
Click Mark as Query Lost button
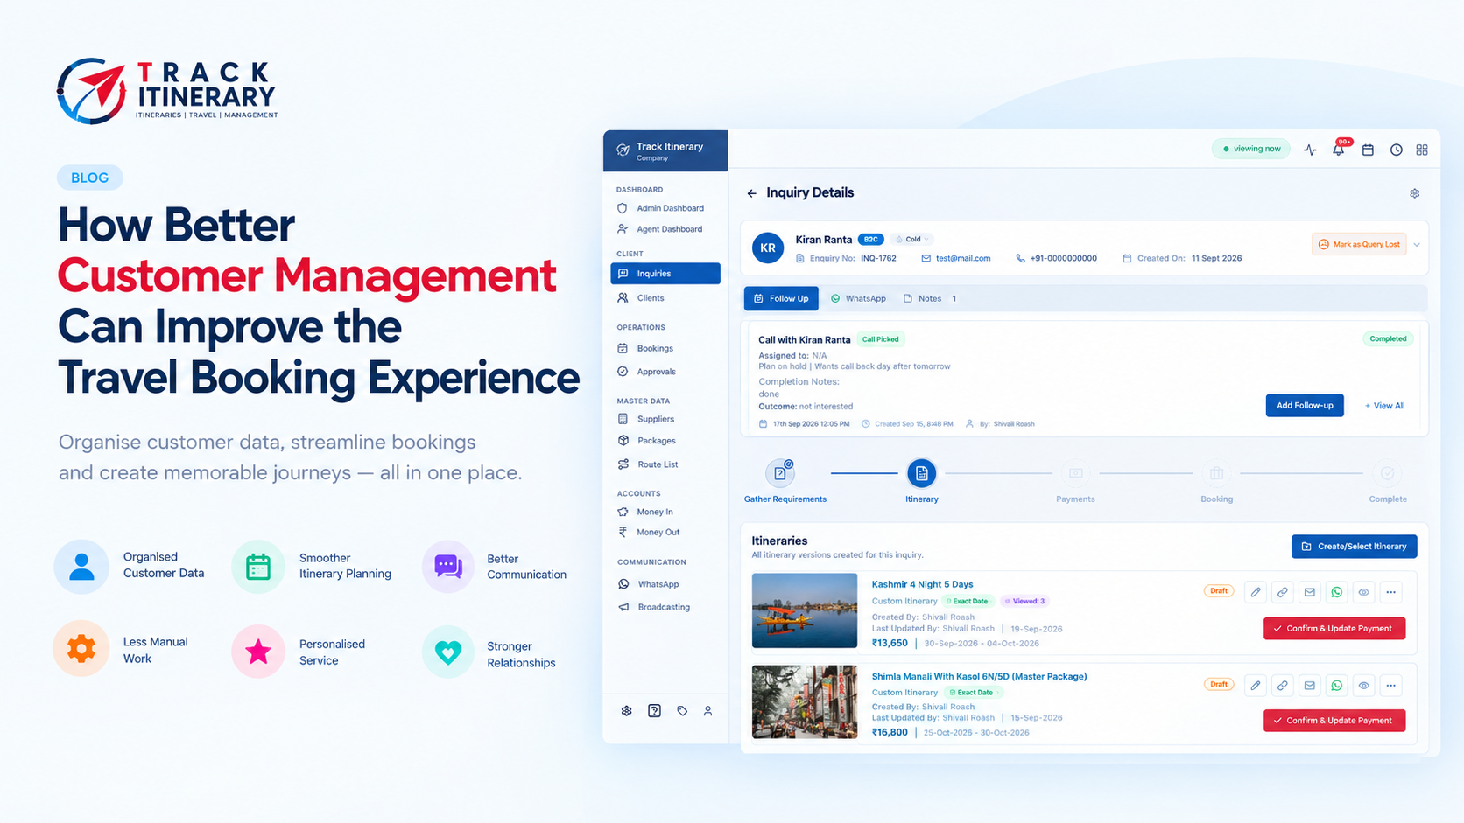pyautogui.click(x=1359, y=244)
